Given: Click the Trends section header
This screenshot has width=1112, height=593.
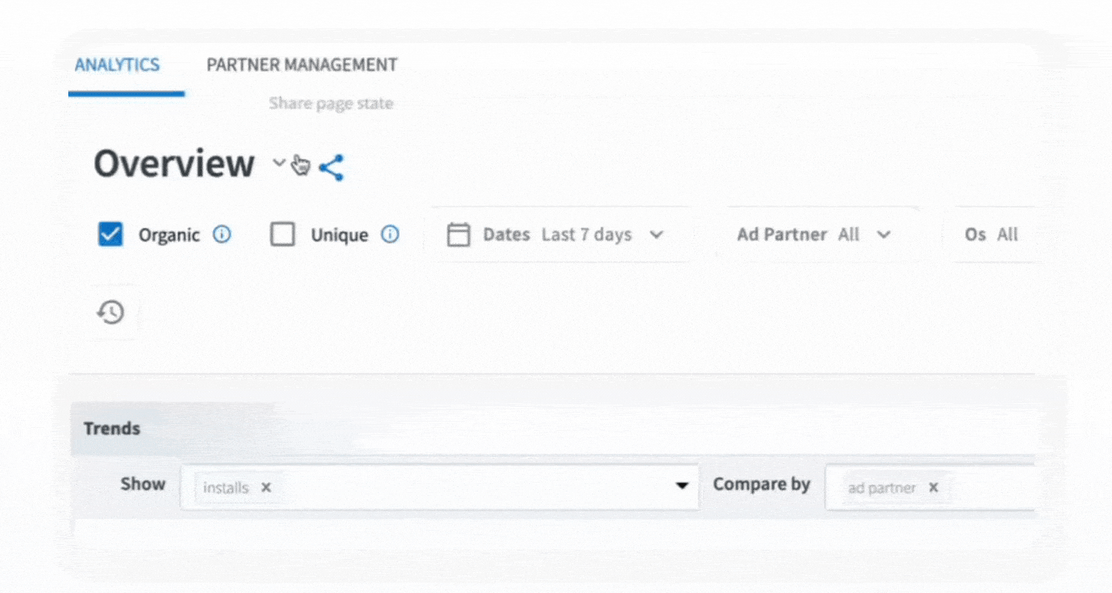Looking at the screenshot, I should click(x=112, y=428).
